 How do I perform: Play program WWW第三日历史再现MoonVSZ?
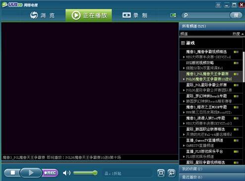pos(209,113)
